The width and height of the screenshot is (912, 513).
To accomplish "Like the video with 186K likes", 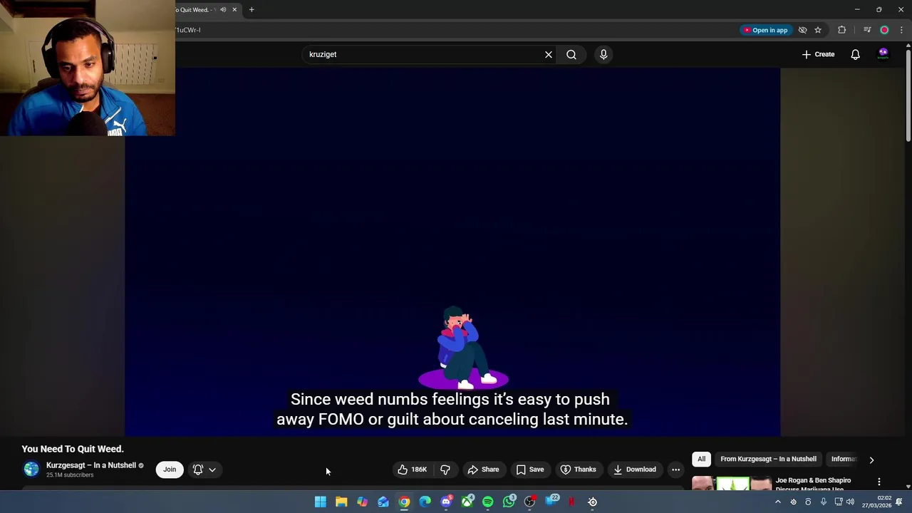I will pyautogui.click(x=413, y=470).
